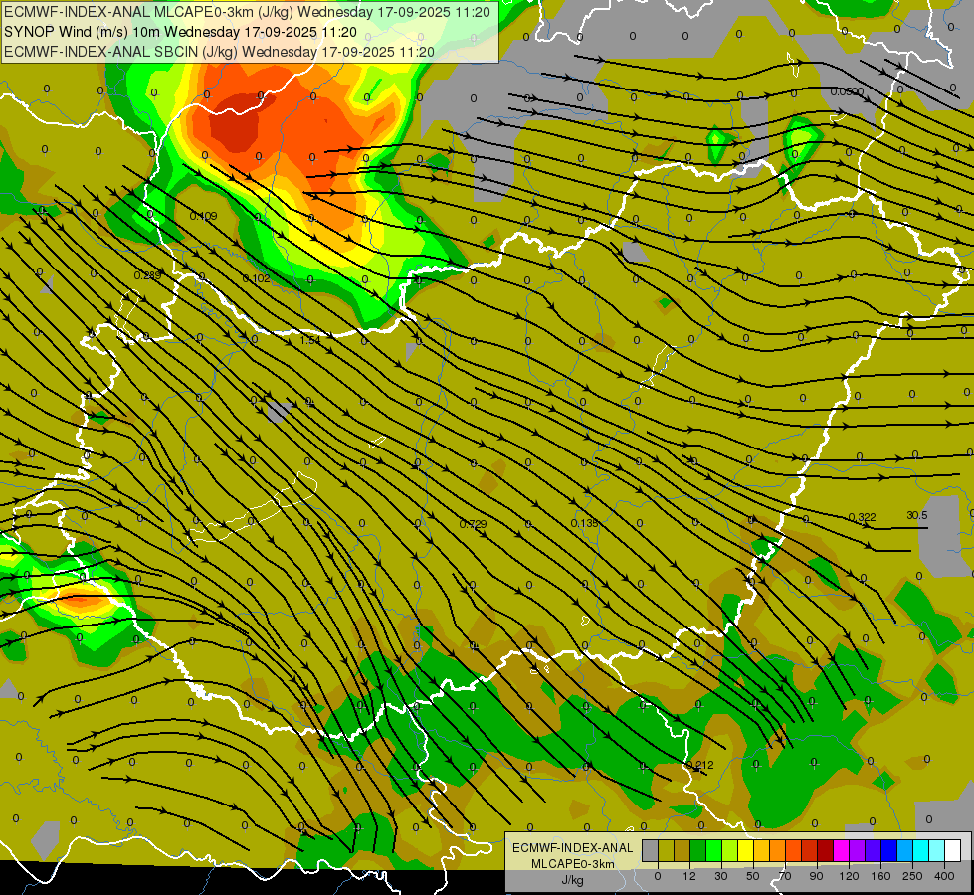Click the olive swatch right of gray
974x895 pixels.
click(666, 850)
